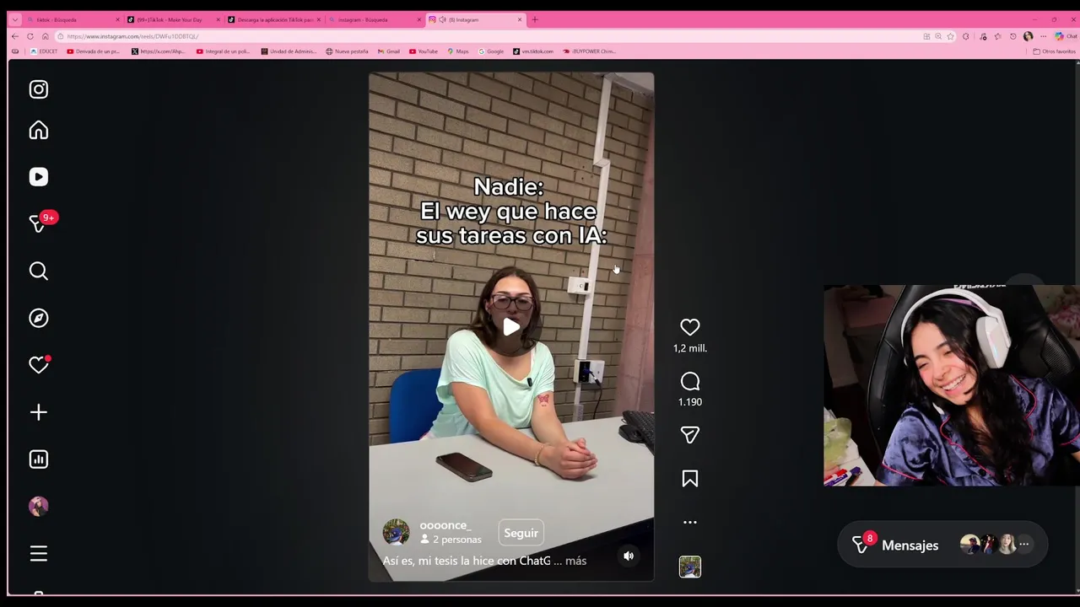Open the Dashboard insights chart icon
Image resolution: width=1080 pixels, height=607 pixels.
tap(39, 459)
